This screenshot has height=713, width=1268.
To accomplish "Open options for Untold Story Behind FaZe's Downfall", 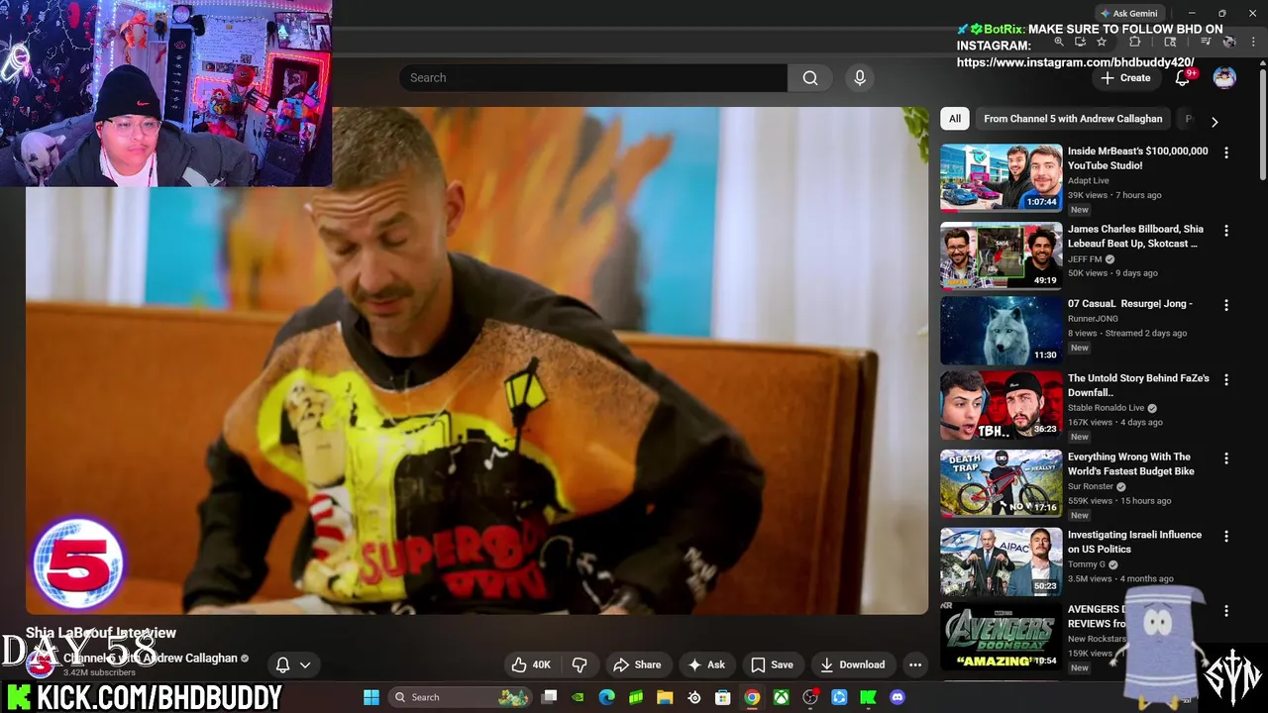I will click(1226, 380).
